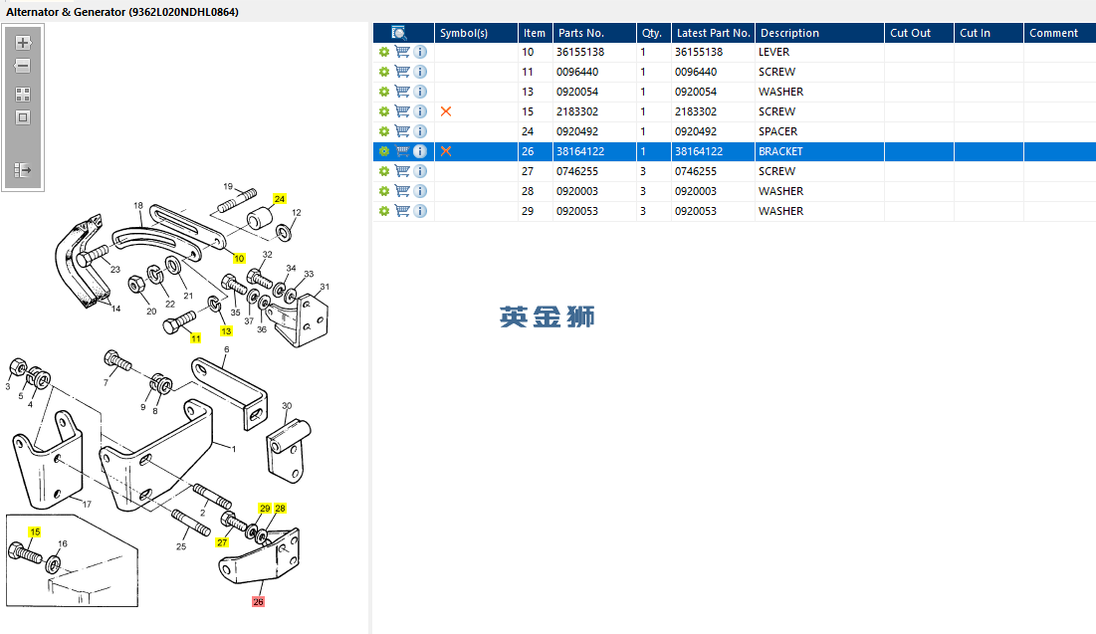Sort by Item column header
This screenshot has width=1096, height=634.
pyautogui.click(x=536, y=33)
